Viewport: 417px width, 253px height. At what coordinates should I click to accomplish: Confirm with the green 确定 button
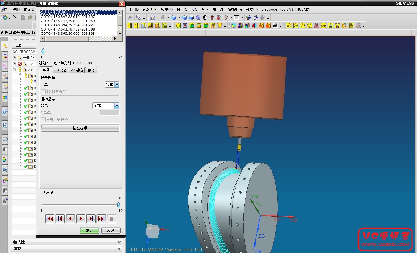(90, 231)
